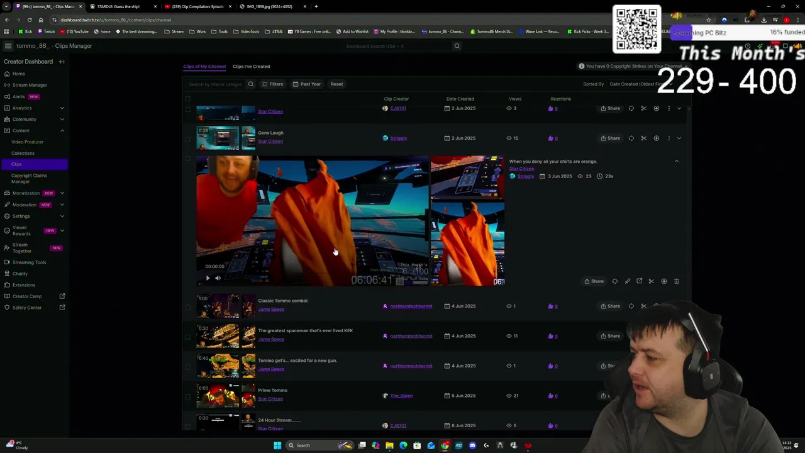Trim the Gens Laugh clip with scissors
Screen dimensions: 805x453
[643, 138]
